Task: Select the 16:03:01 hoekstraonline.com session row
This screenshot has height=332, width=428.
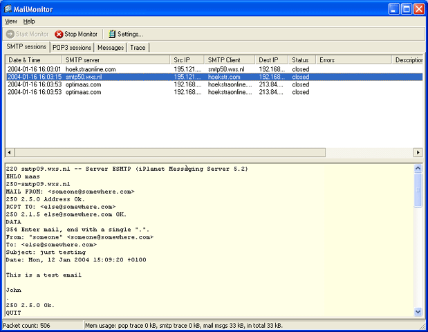Action: [x=214, y=69]
